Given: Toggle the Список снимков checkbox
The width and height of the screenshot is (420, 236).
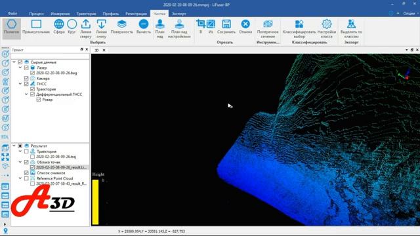Looking at the screenshot, I should pos(26,173).
